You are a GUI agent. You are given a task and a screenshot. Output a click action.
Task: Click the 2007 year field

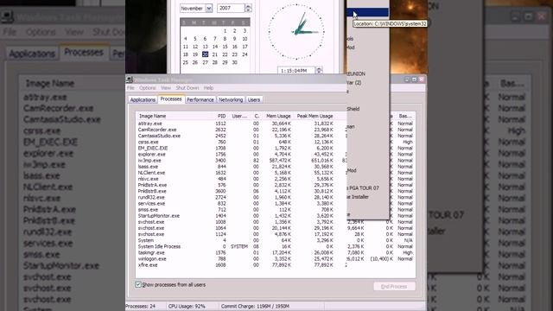[x=231, y=8]
